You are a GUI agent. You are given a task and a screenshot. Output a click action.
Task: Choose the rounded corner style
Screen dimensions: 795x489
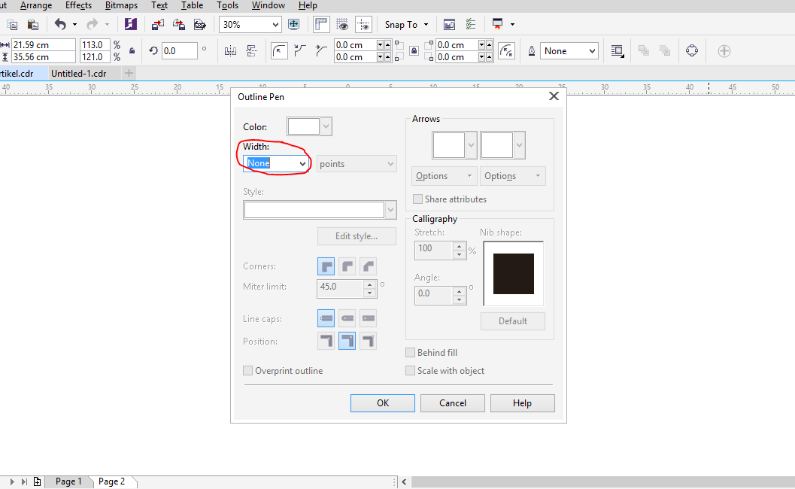(347, 266)
